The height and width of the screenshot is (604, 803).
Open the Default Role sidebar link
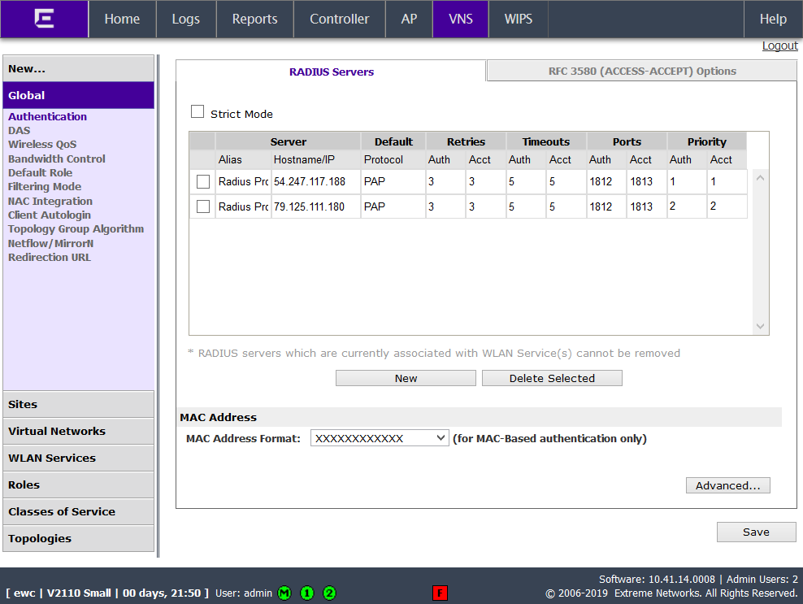[x=40, y=172]
